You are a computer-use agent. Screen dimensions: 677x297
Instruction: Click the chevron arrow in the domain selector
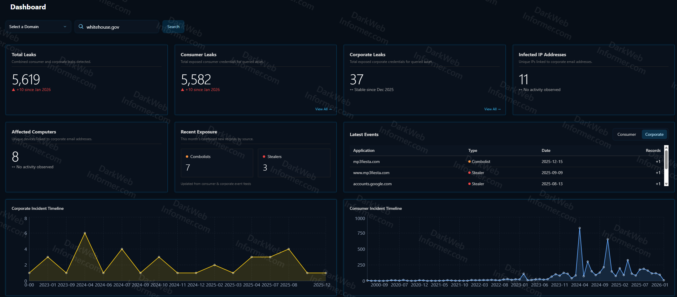(x=65, y=27)
